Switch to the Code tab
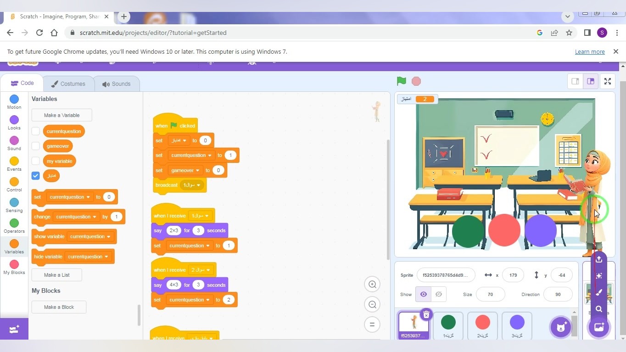This screenshot has width=626, height=352. pyautogui.click(x=22, y=83)
